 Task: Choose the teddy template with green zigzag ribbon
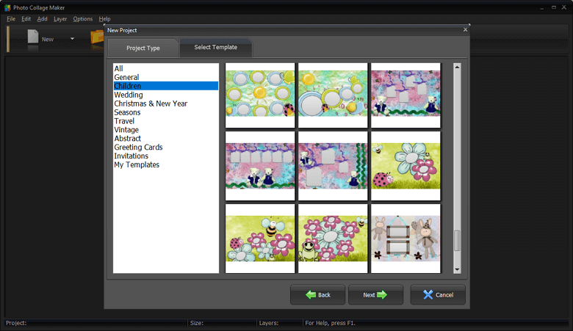tap(333, 166)
